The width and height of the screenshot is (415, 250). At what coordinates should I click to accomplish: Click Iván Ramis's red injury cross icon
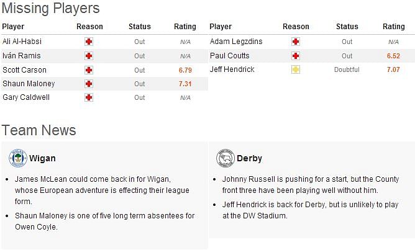tap(89, 56)
